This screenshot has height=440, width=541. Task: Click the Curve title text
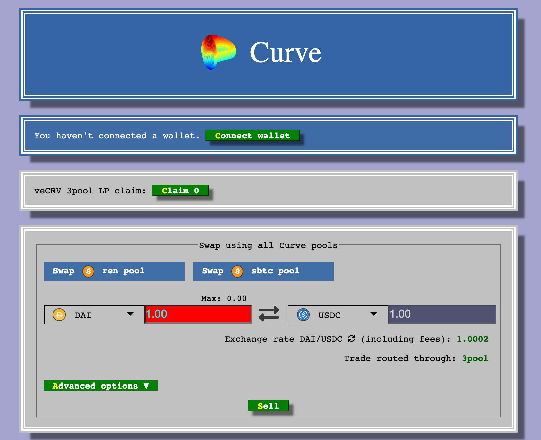[x=286, y=52]
